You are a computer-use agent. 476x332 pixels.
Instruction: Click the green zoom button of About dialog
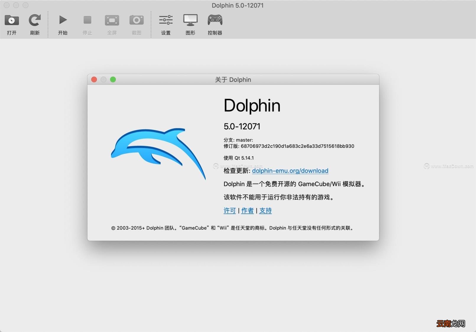113,80
